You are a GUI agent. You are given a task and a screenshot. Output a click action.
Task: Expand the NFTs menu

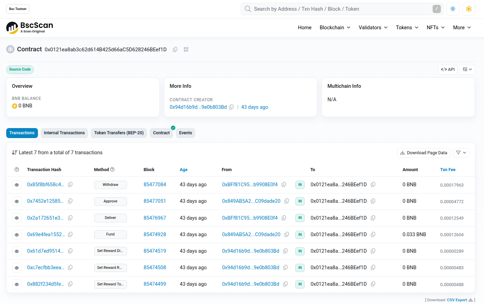point(436,28)
